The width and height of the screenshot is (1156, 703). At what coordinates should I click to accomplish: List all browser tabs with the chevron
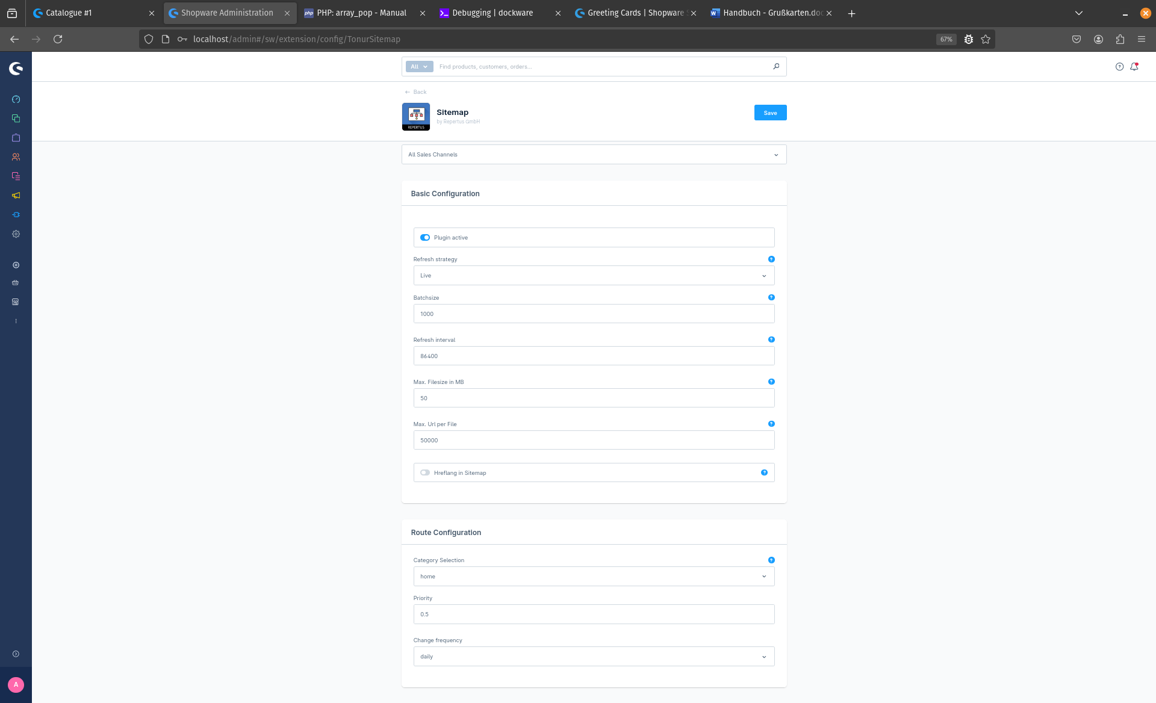pyautogui.click(x=1079, y=13)
